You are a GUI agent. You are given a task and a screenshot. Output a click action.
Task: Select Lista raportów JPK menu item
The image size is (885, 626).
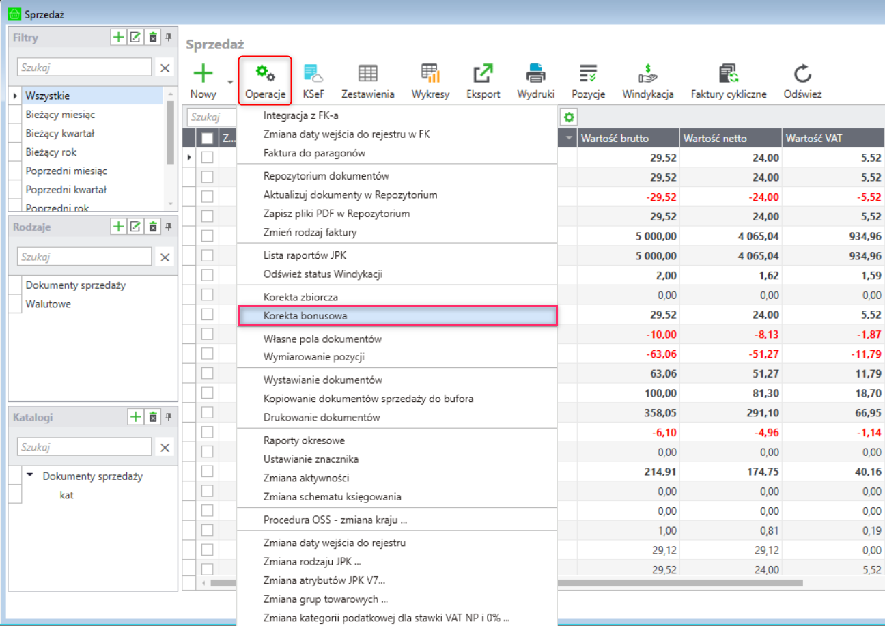[x=397, y=256]
